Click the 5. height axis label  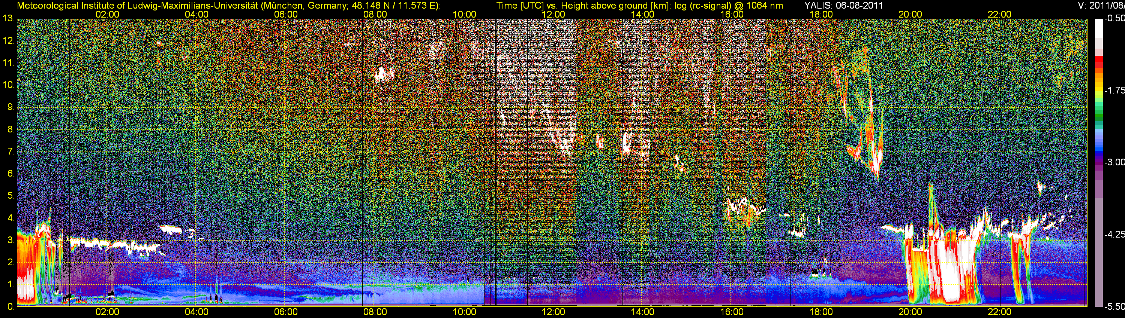(11, 196)
